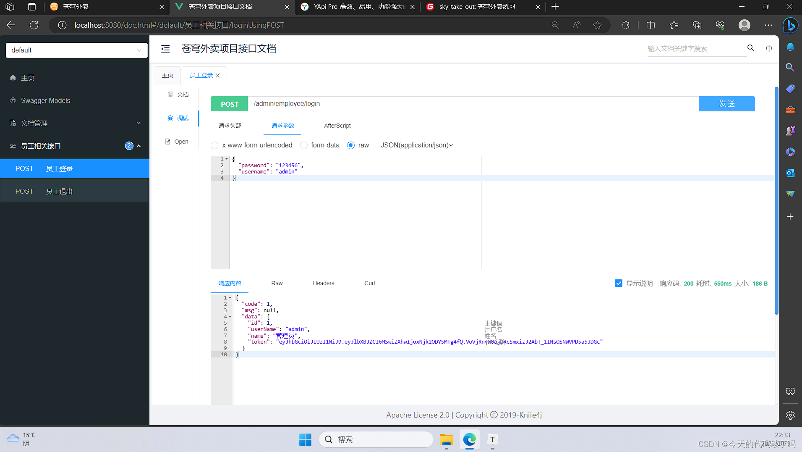Open the JSON(application/json) content type dropdown
Screen dimensions: 802x452
point(417,145)
